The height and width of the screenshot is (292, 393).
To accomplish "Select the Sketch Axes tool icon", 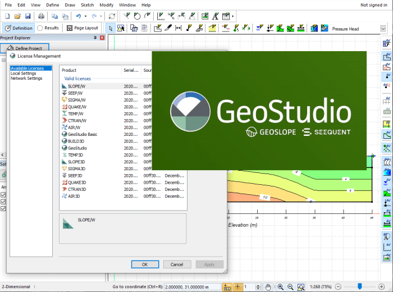I will click(161, 16).
